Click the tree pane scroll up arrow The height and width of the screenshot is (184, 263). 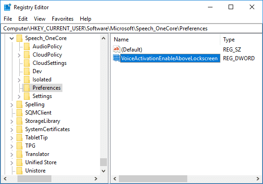103,39
